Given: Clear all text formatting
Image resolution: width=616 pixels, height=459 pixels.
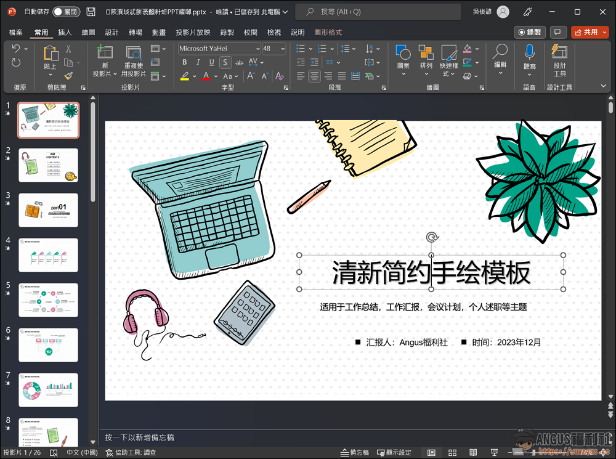Looking at the screenshot, I should point(279,76).
